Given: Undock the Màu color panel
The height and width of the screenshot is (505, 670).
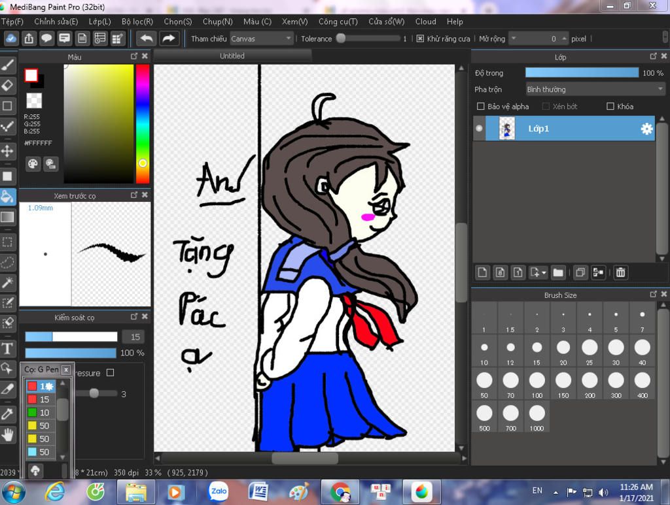Looking at the screenshot, I should pos(134,56).
